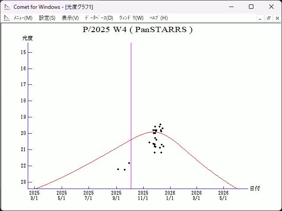Click the 2026 1/1 date axis label
282x211 pixels.
(x=170, y=195)
